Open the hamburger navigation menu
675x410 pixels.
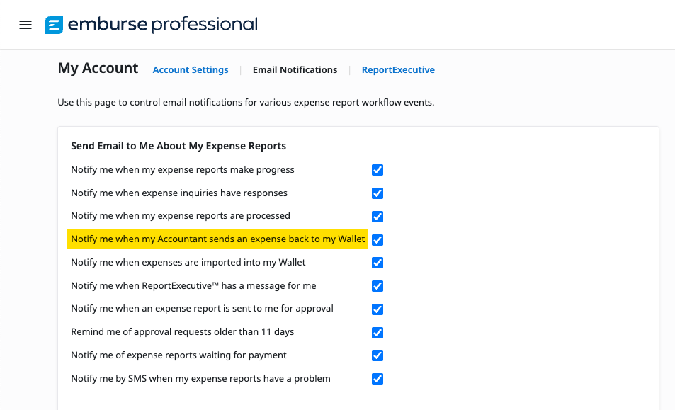pos(25,25)
